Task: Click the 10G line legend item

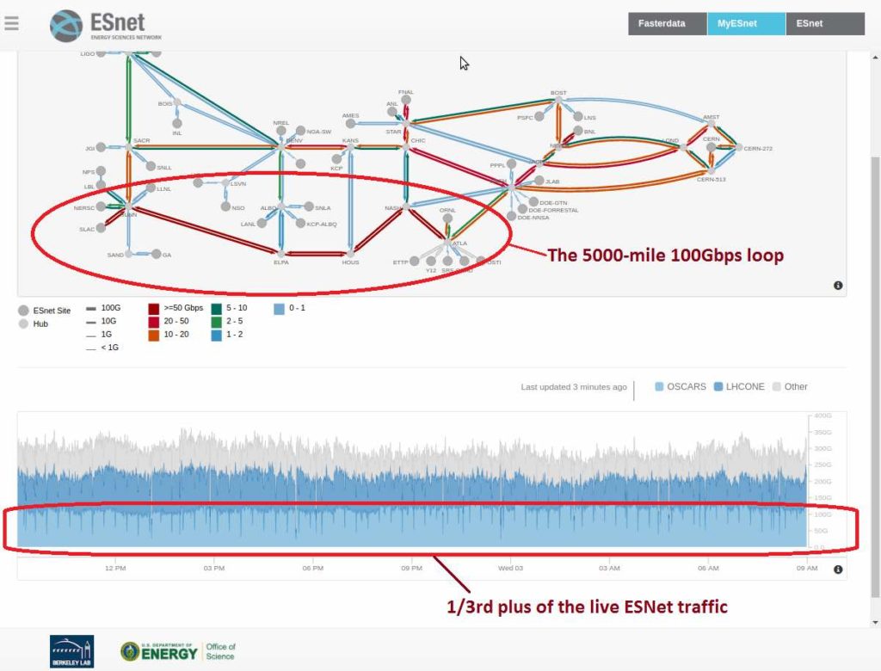Action: tap(102, 322)
